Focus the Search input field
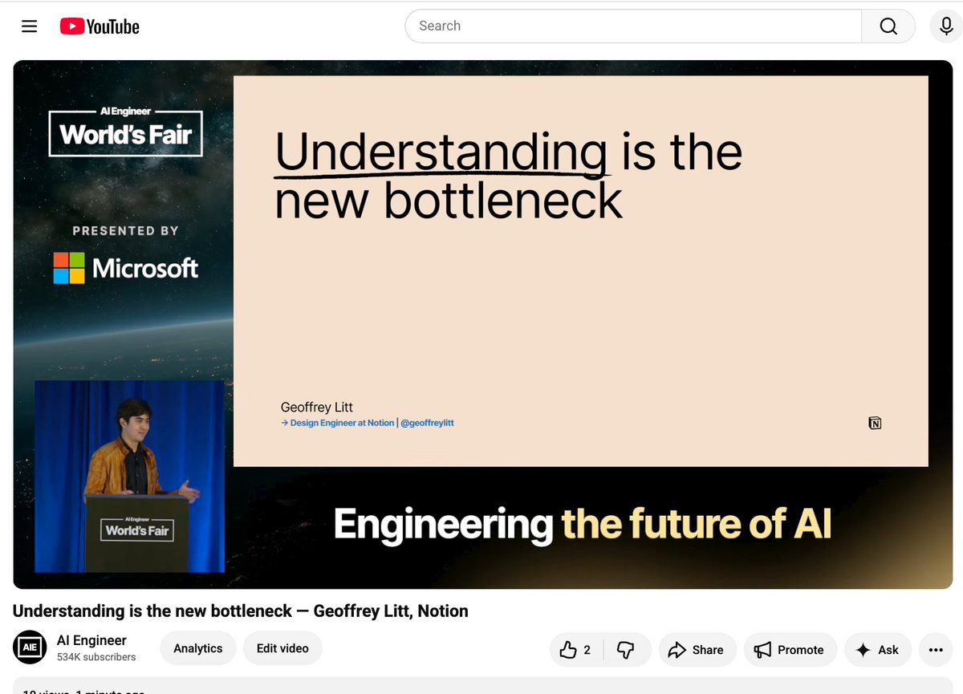 (633, 26)
